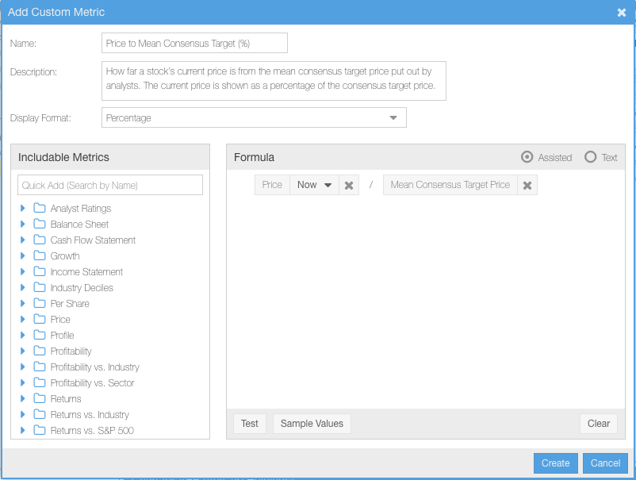Remove the Price term from formula
The height and width of the screenshot is (480, 636).
click(x=349, y=186)
